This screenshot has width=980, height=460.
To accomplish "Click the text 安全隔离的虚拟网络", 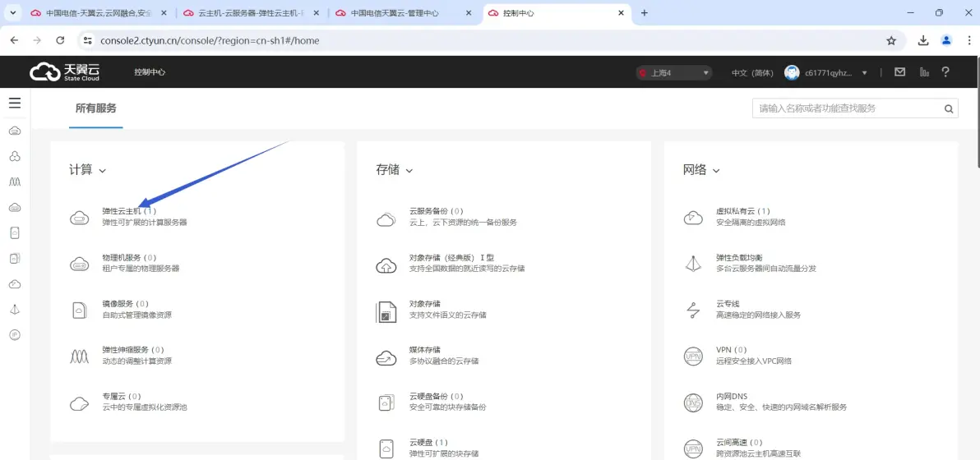I will pyautogui.click(x=751, y=223).
